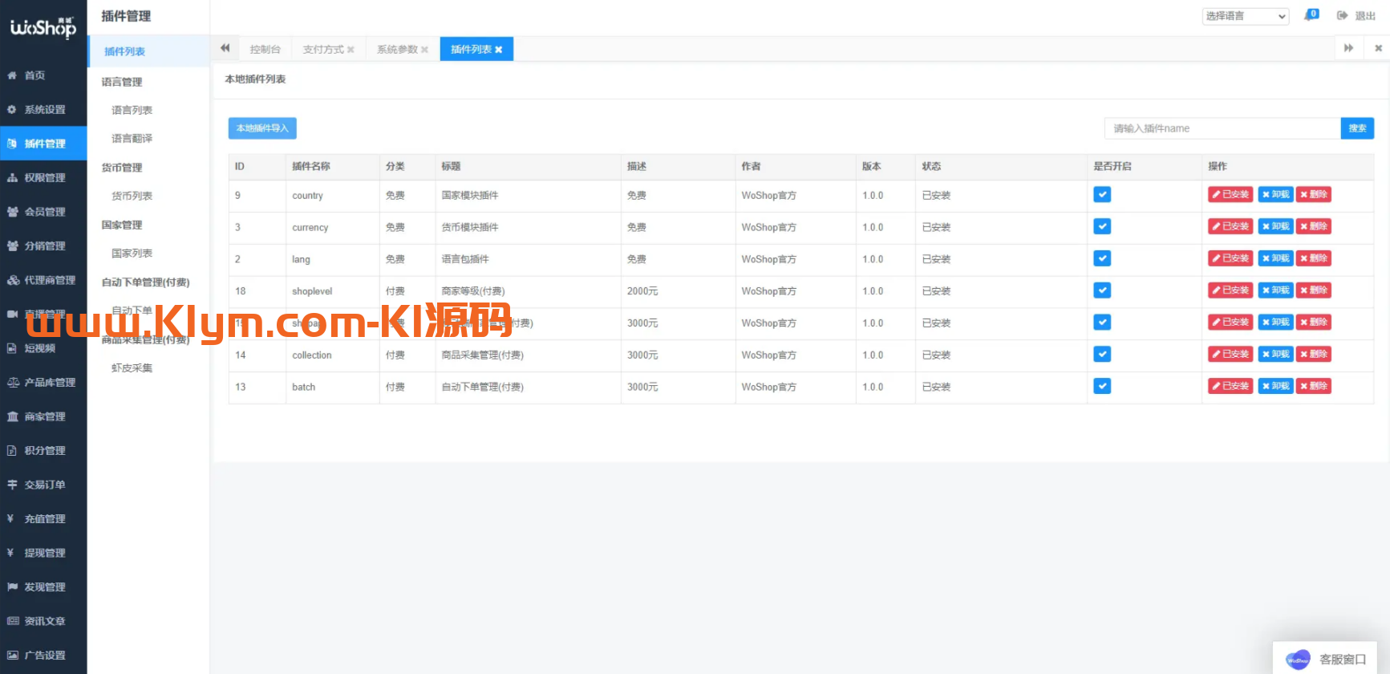Close the 支付方式 tab via its x icon
Viewport: 1390px width, 674px height.
[351, 50]
